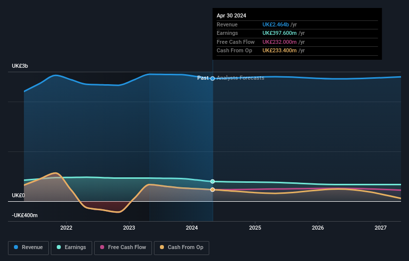The image size is (409, 261).
Task: Toggle the Cash From Op series in the legend
Action: 181,248
